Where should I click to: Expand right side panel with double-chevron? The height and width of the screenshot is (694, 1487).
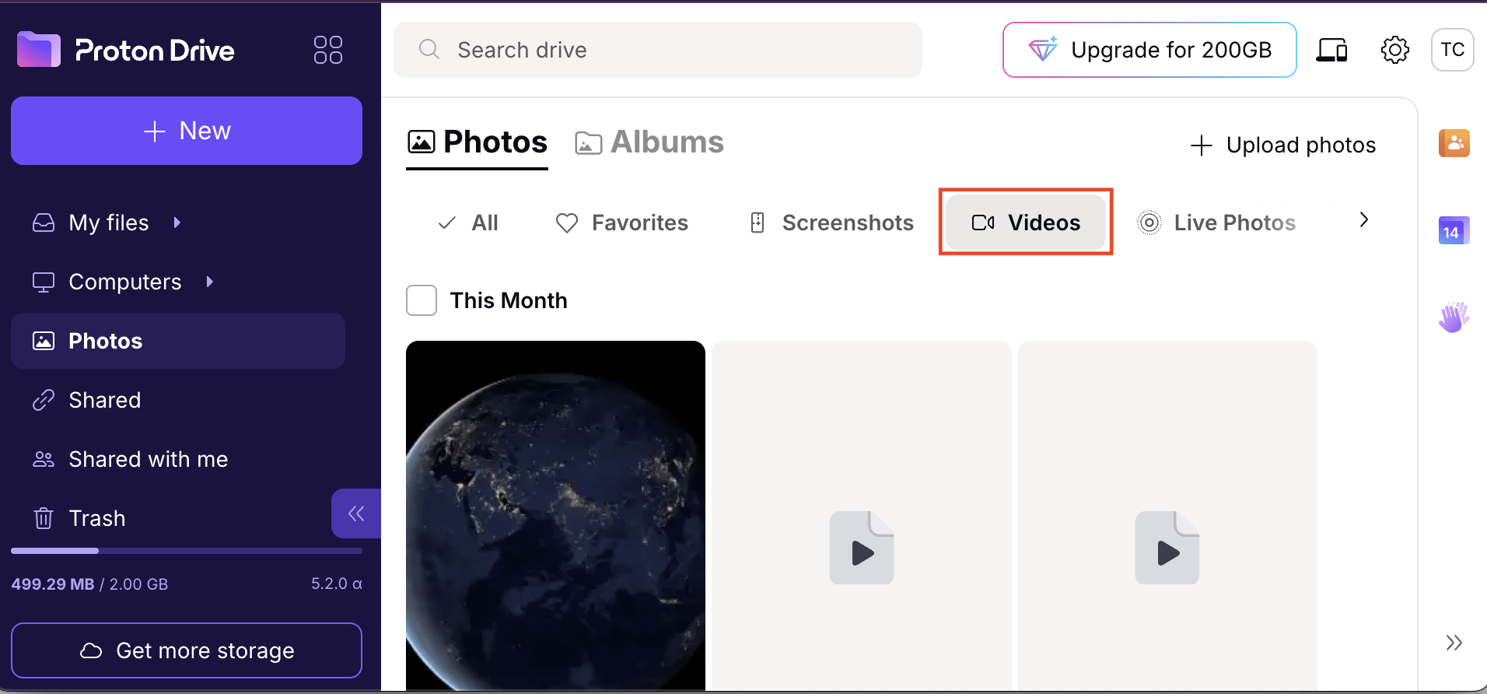pos(1454,643)
